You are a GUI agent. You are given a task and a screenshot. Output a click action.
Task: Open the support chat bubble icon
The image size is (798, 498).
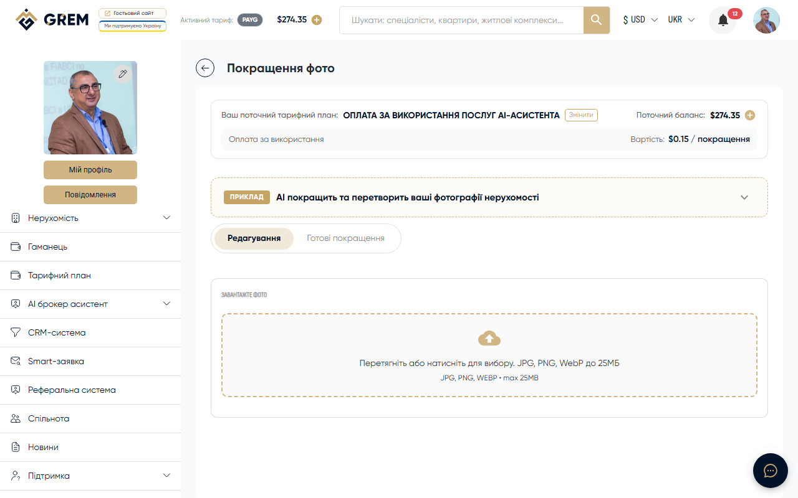pyautogui.click(x=770, y=470)
